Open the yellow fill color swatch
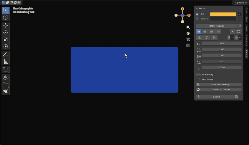 tap(223, 14)
